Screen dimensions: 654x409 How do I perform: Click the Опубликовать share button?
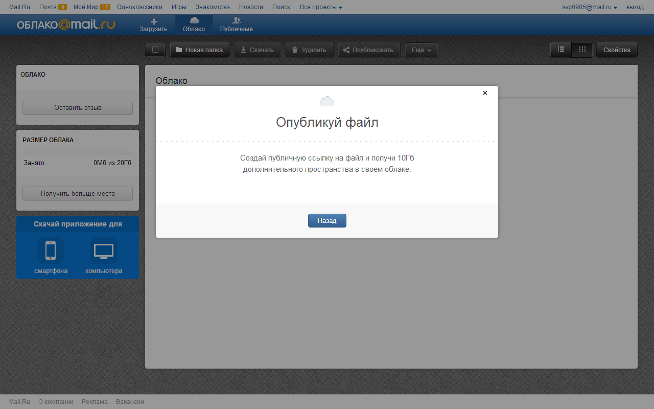[x=368, y=50]
